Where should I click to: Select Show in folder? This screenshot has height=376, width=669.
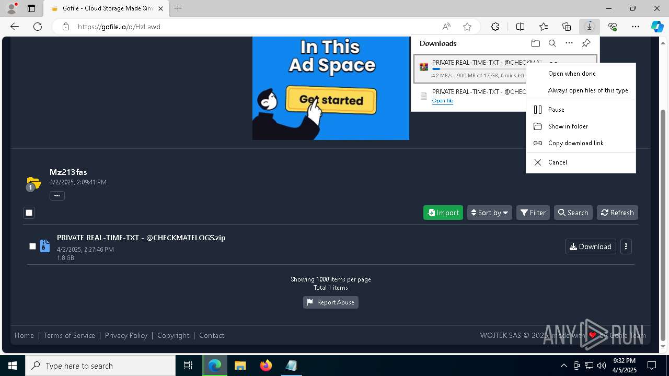[x=581, y=126]
